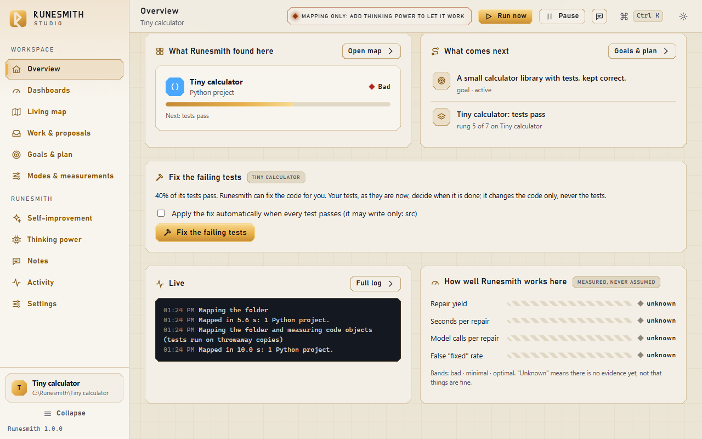Click the Measured, never assumed badge
This screenshot has width=702, height=439.
(x=616, y=282)
